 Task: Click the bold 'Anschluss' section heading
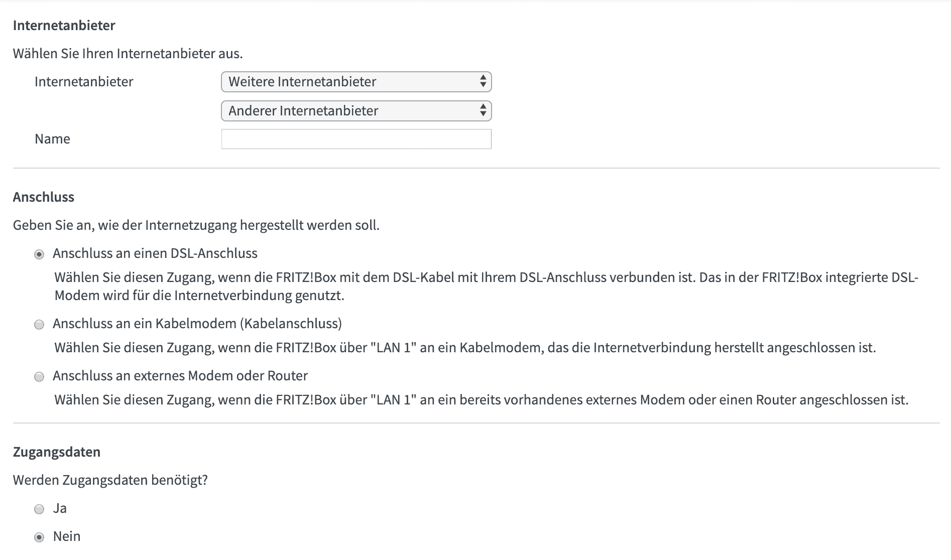(x=44, y=197)
